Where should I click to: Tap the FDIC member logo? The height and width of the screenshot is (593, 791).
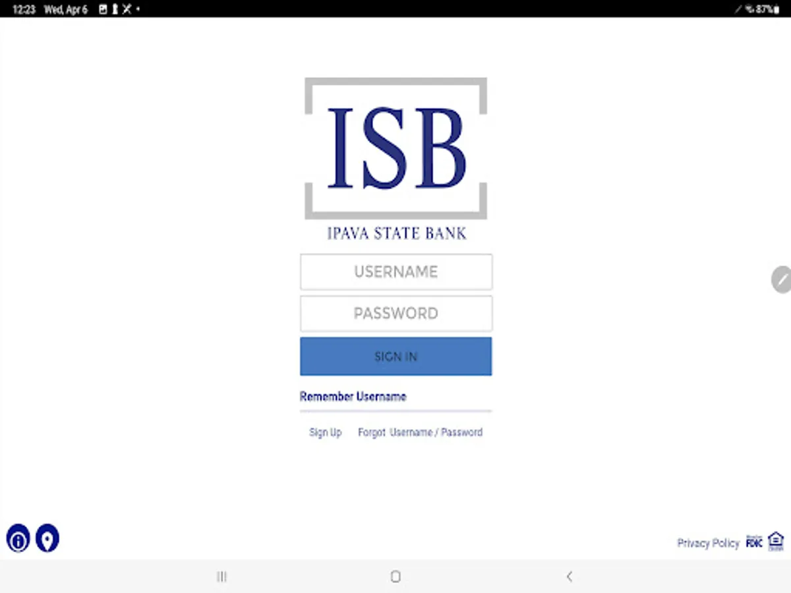pos(754,542)
